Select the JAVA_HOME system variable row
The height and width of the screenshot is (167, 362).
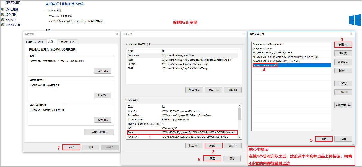(x=182, y=119)
